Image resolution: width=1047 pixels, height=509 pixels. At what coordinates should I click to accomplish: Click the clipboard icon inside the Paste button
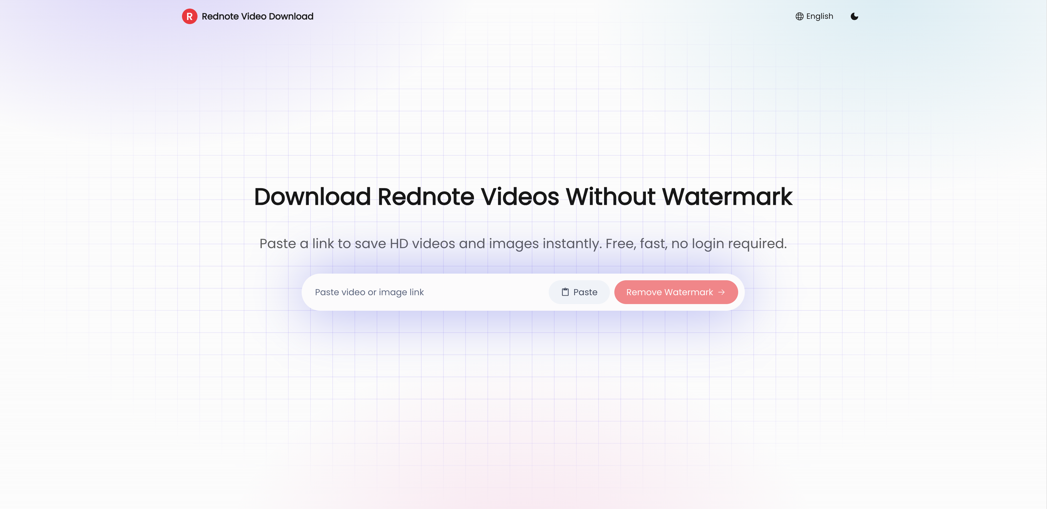tap(565, 292)
